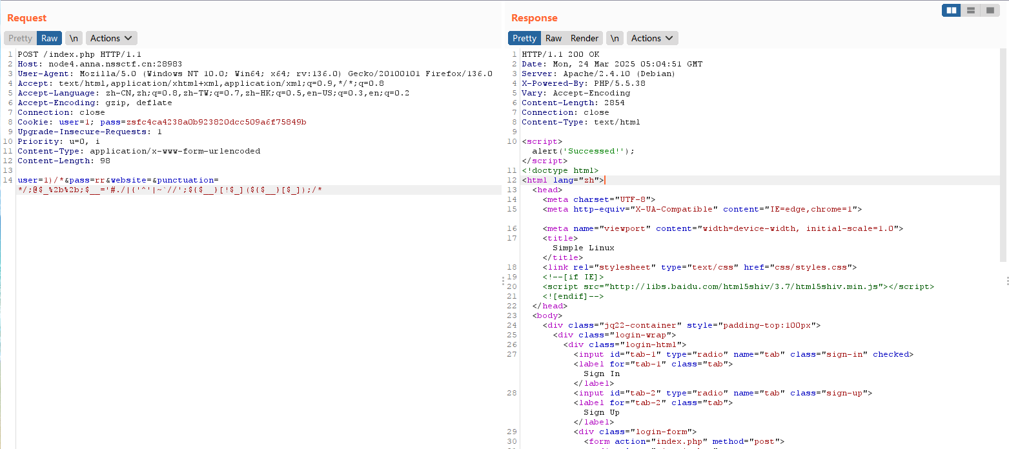Click the Date header in Response
The height and width of the screenshot is (449, 1009).
[x=612, y=64]
